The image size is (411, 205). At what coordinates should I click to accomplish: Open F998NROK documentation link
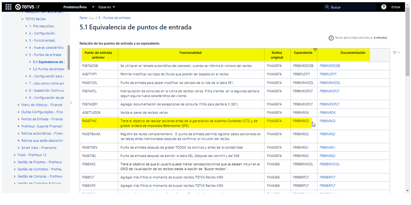pos(328,113)
